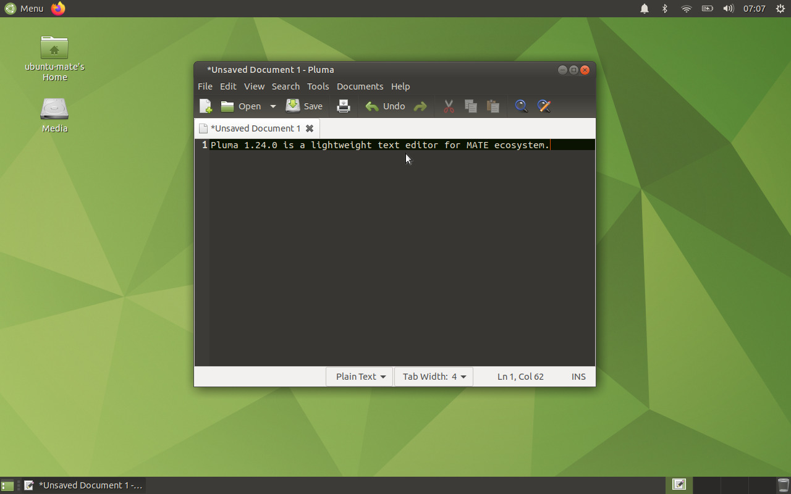The width and height of the screenshot is (791, 494).
Task: Minimize the Pluma window
Action: click(x=562, y=70)
